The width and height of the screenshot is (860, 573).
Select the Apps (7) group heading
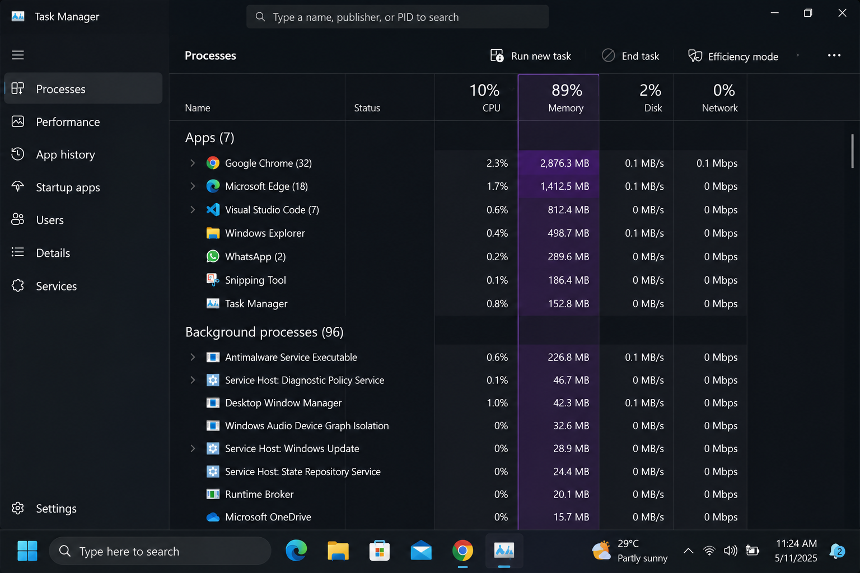(209, 138)
